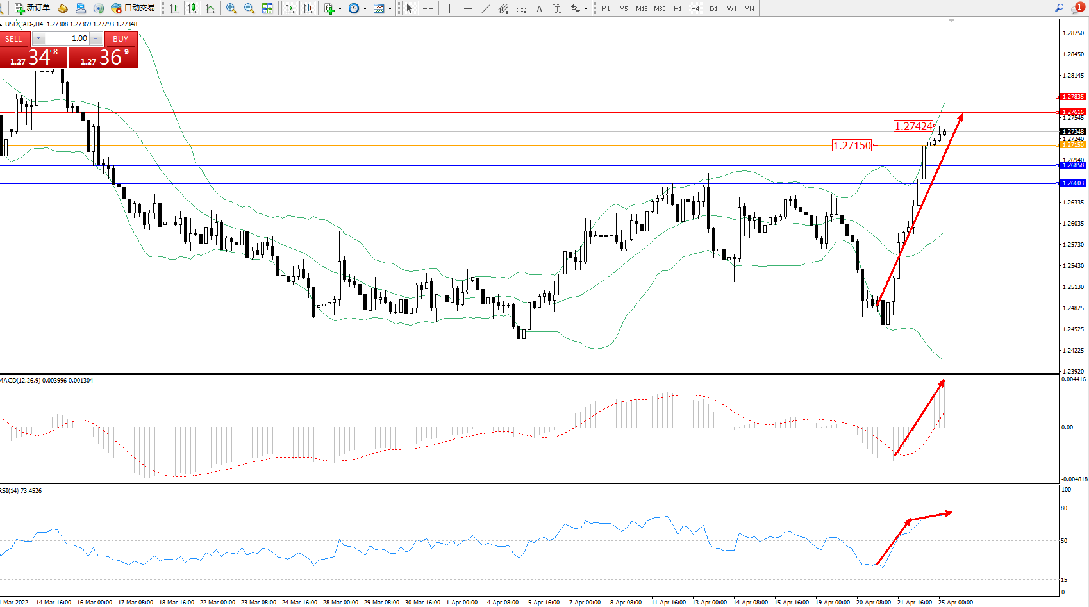
Task: Switch to the M15 timeframe
Action: 642,8
